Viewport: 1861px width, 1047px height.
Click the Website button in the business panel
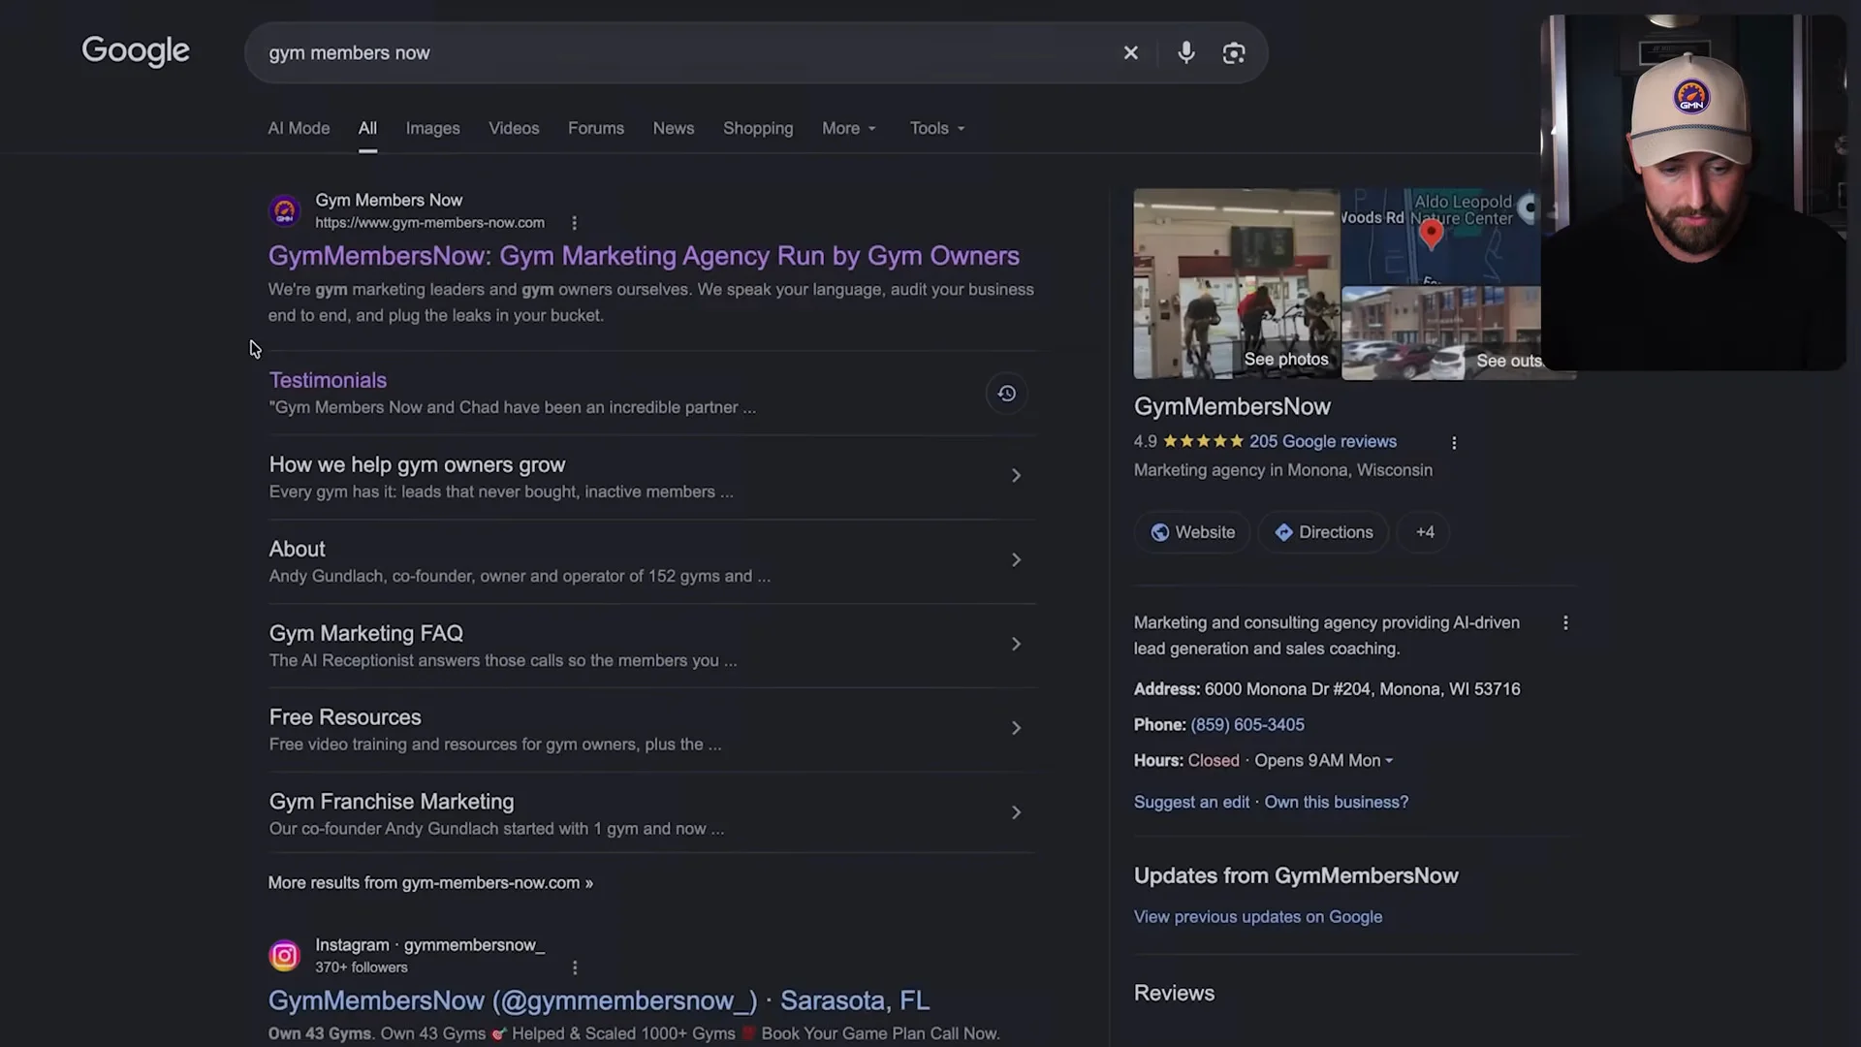click(1192, 532)
